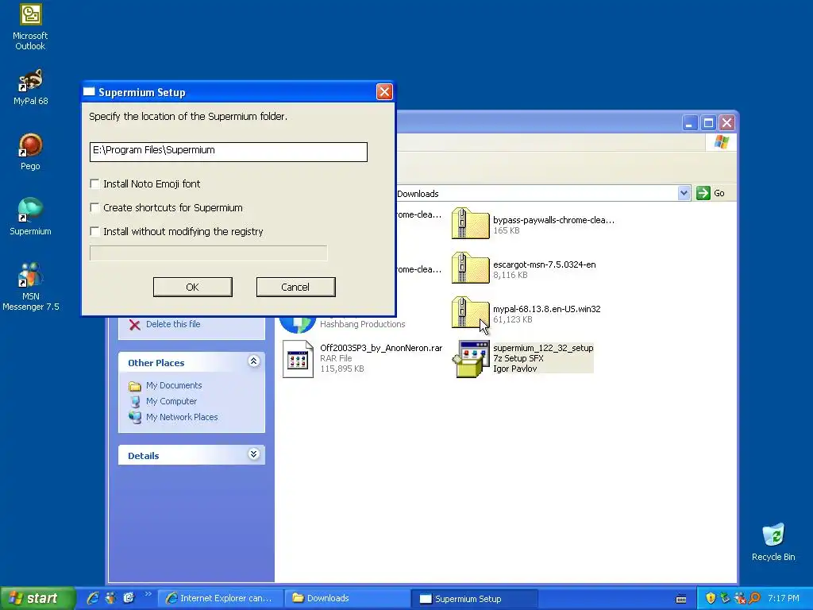Switch to Internet Explorer taskbar item
The width and height of the screenshot is (813, 610).
coord(220,599)
